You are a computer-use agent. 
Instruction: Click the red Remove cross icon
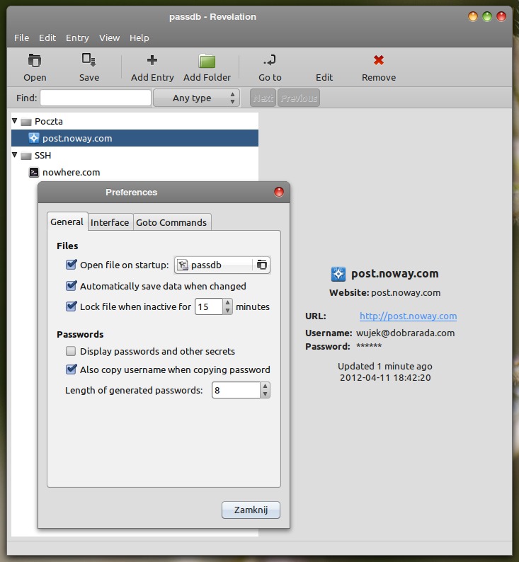[379, 60]
